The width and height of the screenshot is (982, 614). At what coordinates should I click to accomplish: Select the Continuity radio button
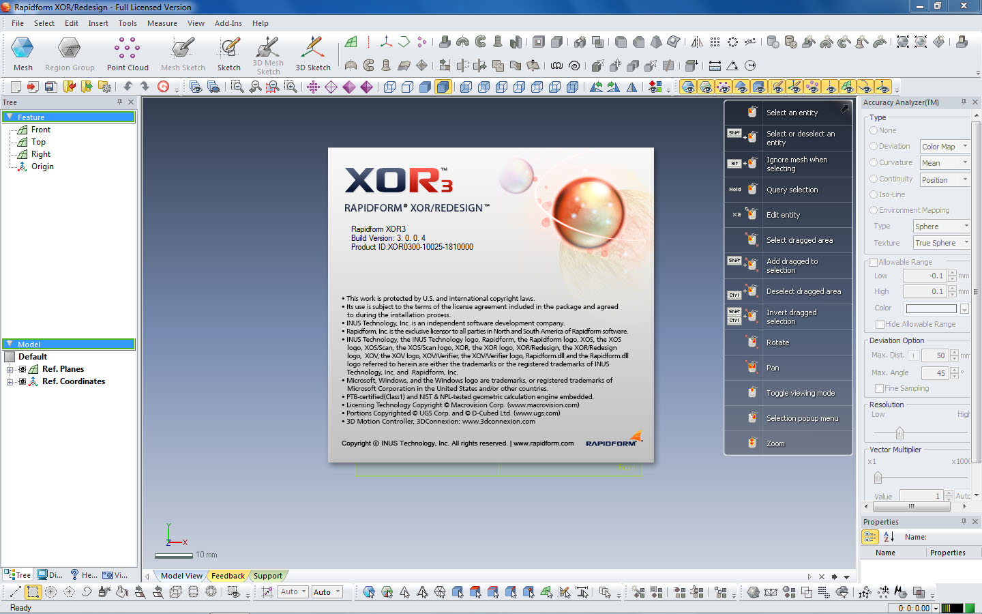click(x=874, y=179)
